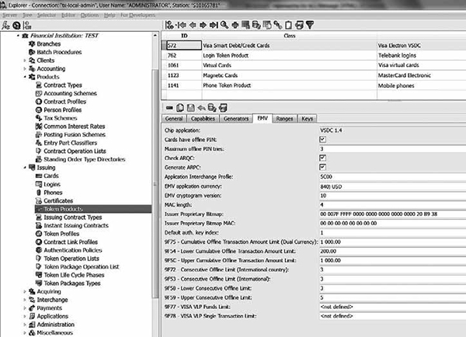Image resolution: width=466 pixels, height=337 pixels.
Task: Switch to the Capabilities tab
Action: click(x=203, y=119)
